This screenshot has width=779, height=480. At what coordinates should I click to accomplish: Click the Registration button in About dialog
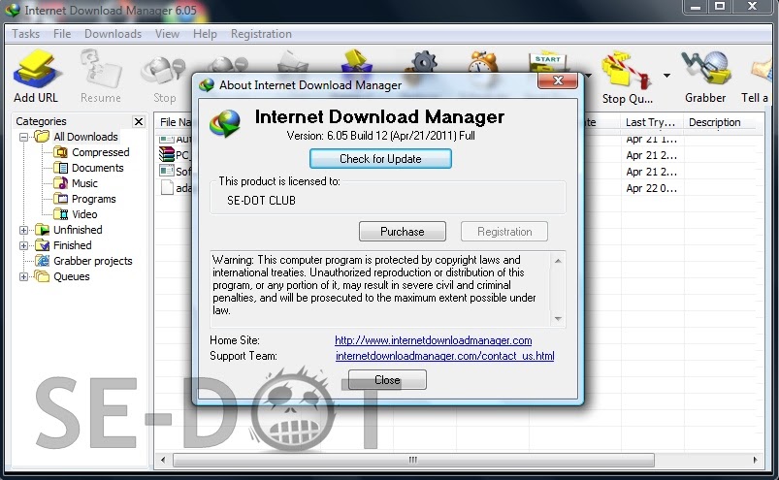[504, 232]
